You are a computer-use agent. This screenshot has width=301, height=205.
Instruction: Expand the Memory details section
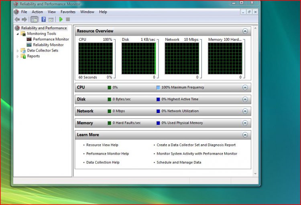(x=245, y=123)
